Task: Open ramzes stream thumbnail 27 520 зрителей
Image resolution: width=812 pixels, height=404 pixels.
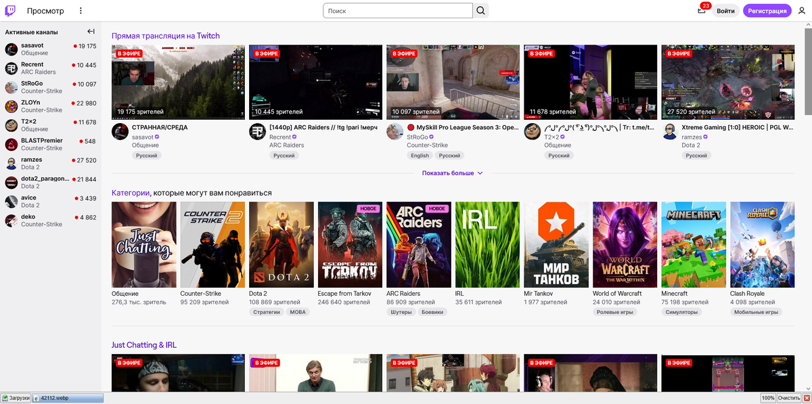Action: [x=727, y=82]
